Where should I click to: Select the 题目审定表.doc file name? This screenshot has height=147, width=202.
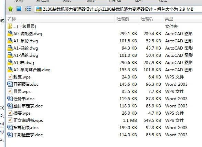click(28, 106)
